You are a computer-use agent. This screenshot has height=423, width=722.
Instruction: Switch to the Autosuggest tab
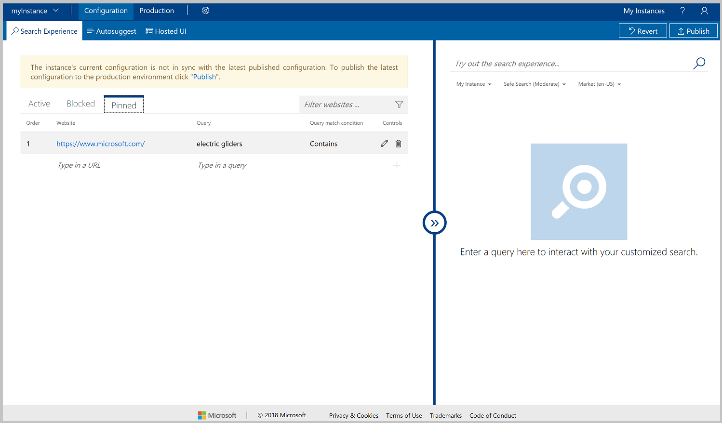[111, 31]
